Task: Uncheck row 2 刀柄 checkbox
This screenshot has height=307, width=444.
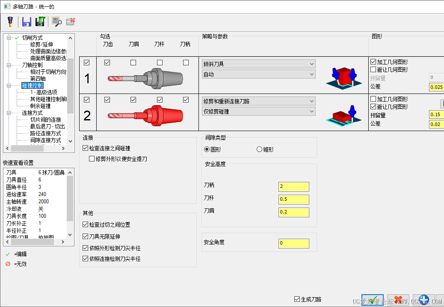Action: click(186, 100)
